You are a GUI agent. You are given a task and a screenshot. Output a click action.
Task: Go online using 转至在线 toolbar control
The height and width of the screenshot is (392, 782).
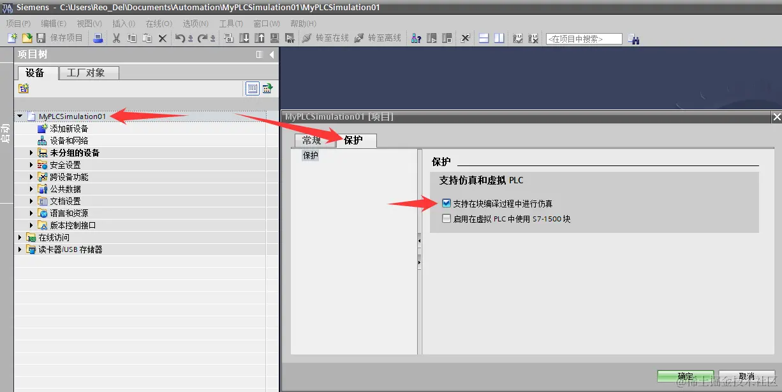pos(327,38)
